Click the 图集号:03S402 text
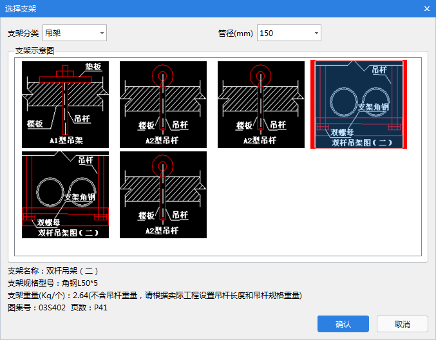 37,308
